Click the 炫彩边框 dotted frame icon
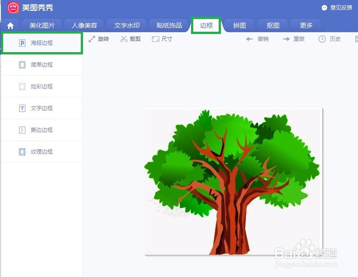 (22, 87)
